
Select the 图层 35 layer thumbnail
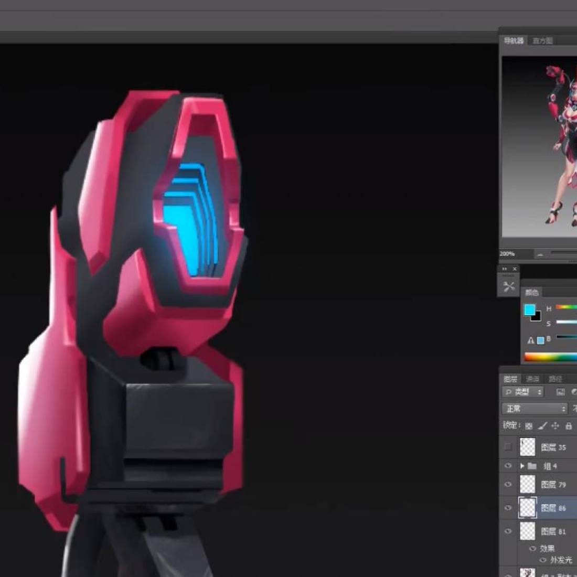point(527,447)
